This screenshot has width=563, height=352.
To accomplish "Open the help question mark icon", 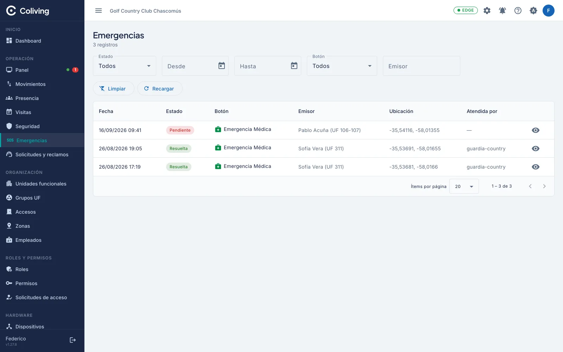I will click(518, 11).
